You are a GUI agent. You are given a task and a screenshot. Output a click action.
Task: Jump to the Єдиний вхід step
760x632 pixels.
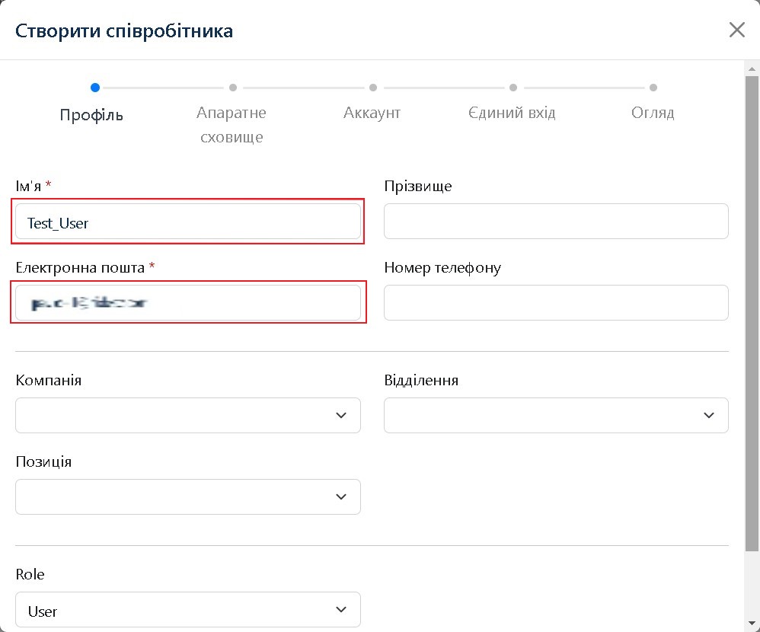(x=513, y=88)
